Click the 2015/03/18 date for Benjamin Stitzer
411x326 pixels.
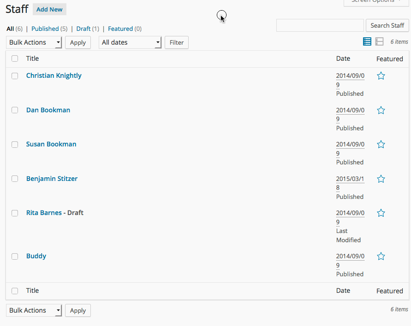(350, 183)
